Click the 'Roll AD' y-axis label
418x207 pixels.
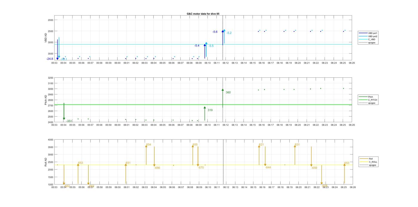coord(46,162)
